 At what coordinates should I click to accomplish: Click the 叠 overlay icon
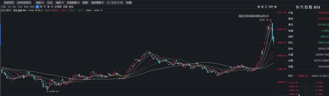coord(259,7)
